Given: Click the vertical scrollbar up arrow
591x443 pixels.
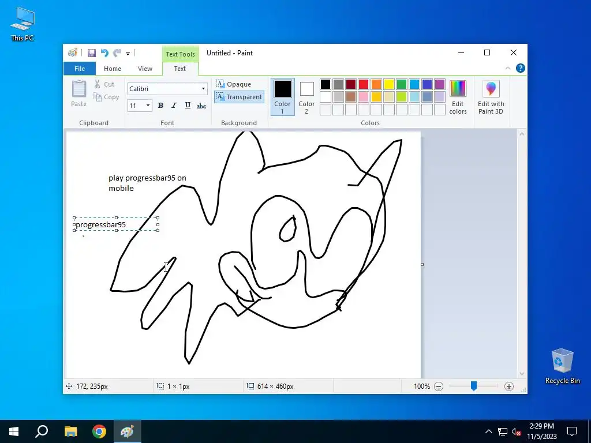Looking at the screenshot, I should click(522, 134).
